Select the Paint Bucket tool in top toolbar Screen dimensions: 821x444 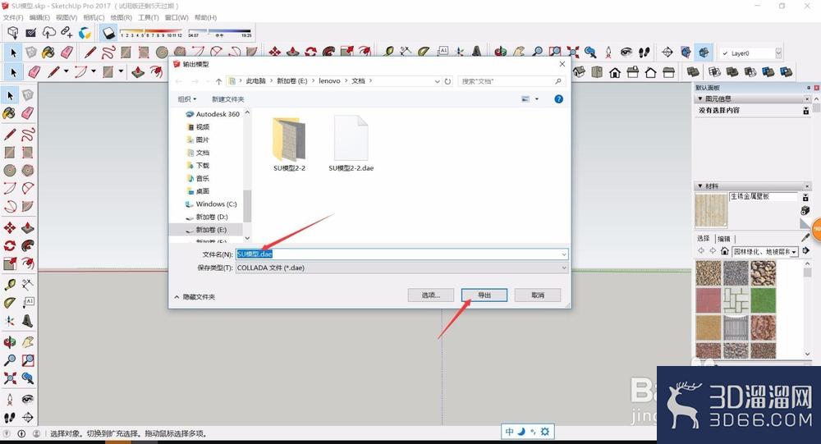[48, 52]
